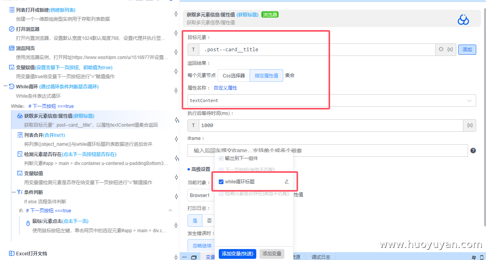Click the loop icon beside While循环
Screen dimensions: 486x260
[x=12, y=86]
